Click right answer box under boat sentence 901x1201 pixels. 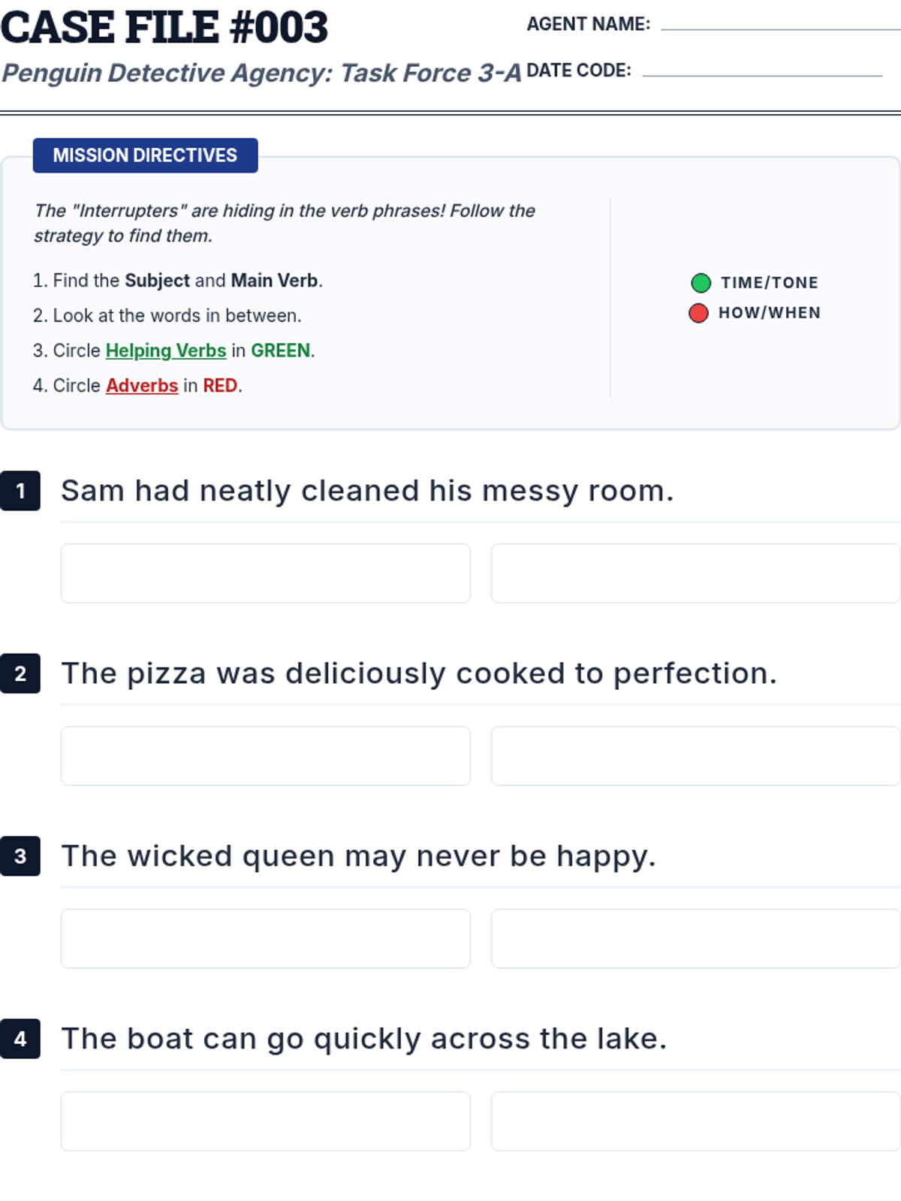click(x=695, y=1121)
